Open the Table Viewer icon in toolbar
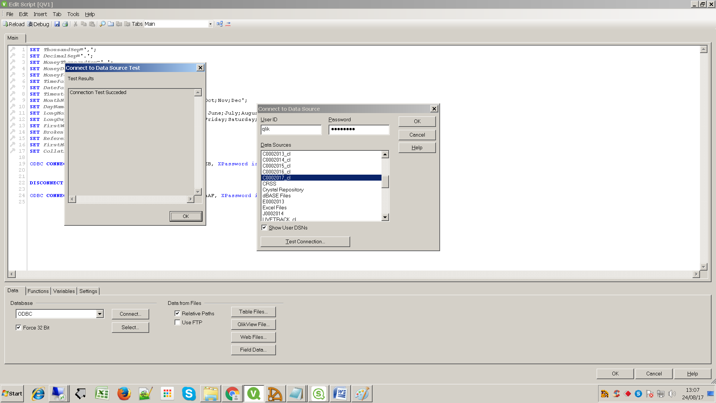The image size is (716, 403). point(220,24)
